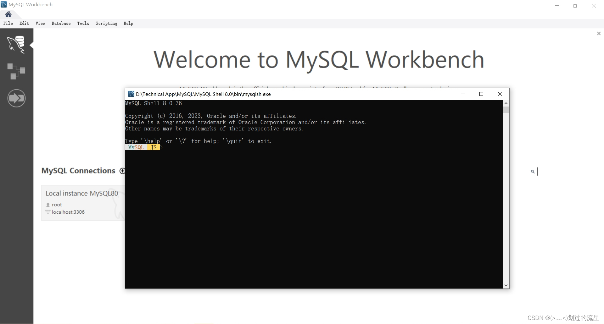Click localhost:3306 text on connection tile
Viewport: 604px width, 324px height.
point(68,212)
